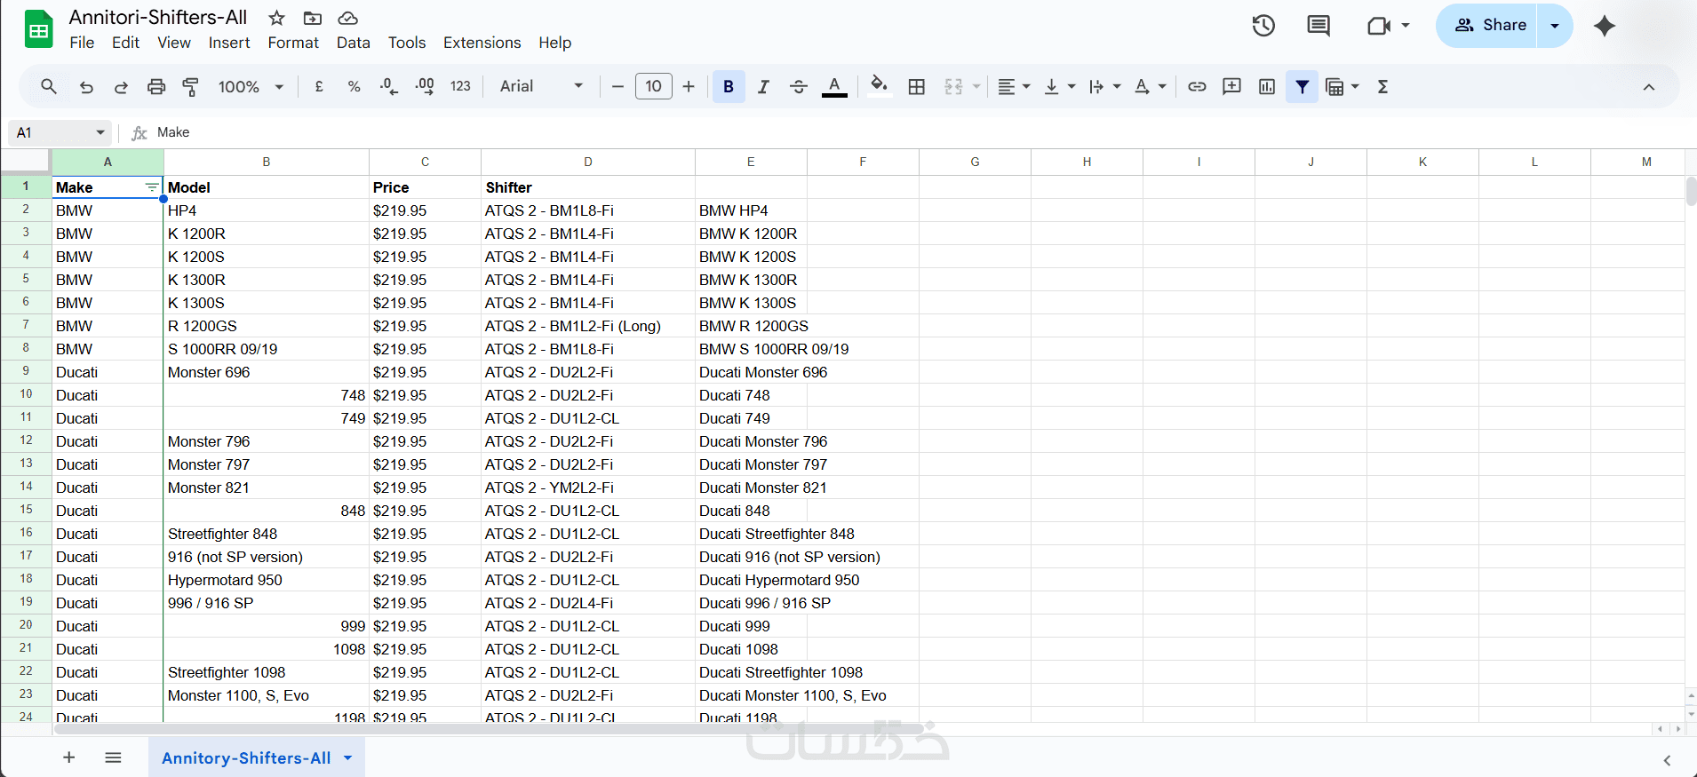This screenshot has height=777, width=1697.
Task: Expand the 100% zoom dropdown
Action: point(251,87)
